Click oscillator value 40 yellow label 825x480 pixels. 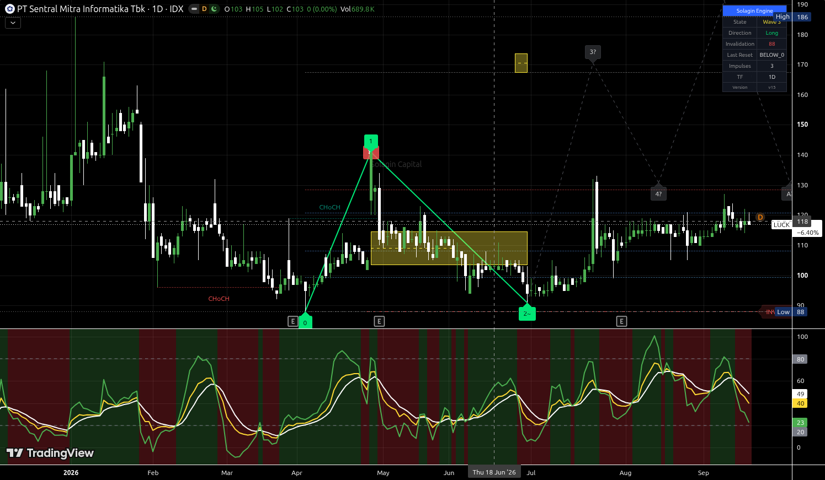tap(801, 403)
